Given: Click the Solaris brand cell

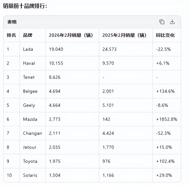Looking at the screenshot, I should point(30,175).
